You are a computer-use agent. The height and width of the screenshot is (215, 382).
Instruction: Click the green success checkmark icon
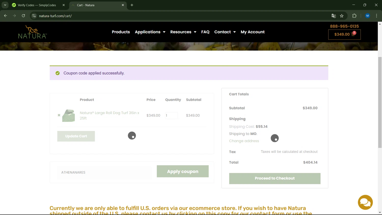coord(58,73)
